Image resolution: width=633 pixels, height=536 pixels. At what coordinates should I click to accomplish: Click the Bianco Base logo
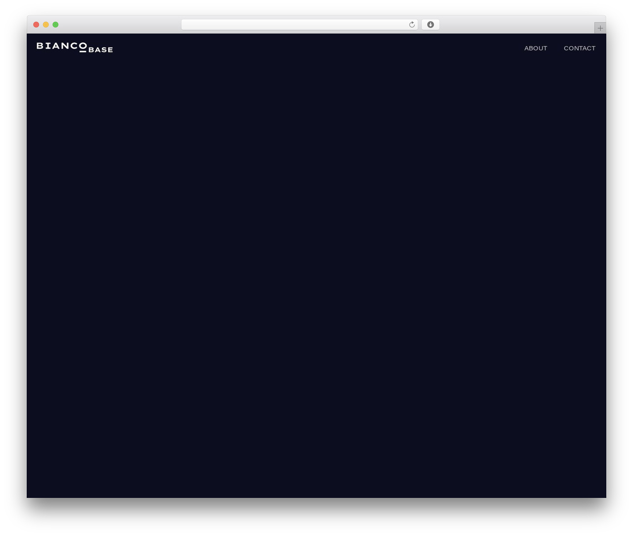[x=75, y=47]
